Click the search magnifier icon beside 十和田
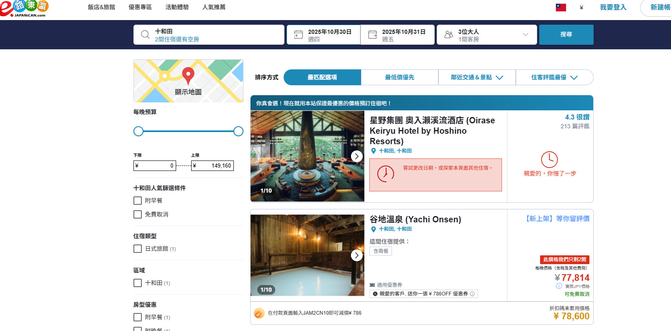 tap(145, 35)
